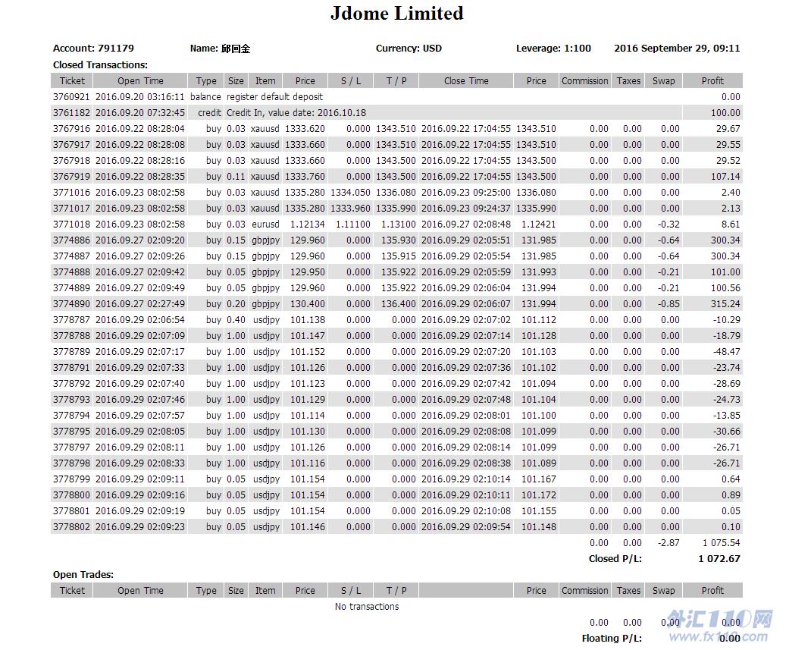Viewport: 789px width, 650px height.
Task: Click Taxes header in closed transactions table
Action: click(628, 81)
